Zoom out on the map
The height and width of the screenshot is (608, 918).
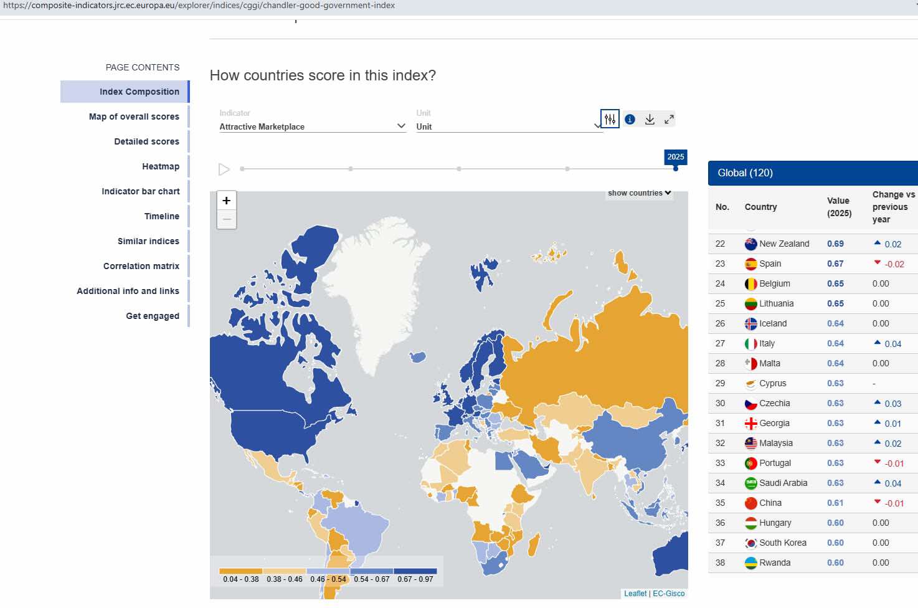(x=227, y=219)
